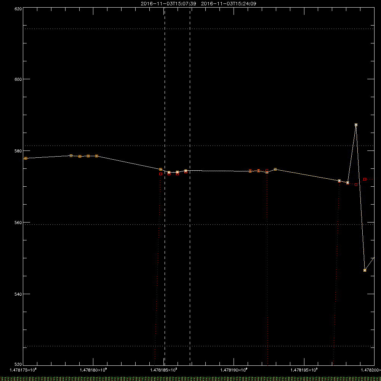Select the y-axis label 580

tap(18, 151)
